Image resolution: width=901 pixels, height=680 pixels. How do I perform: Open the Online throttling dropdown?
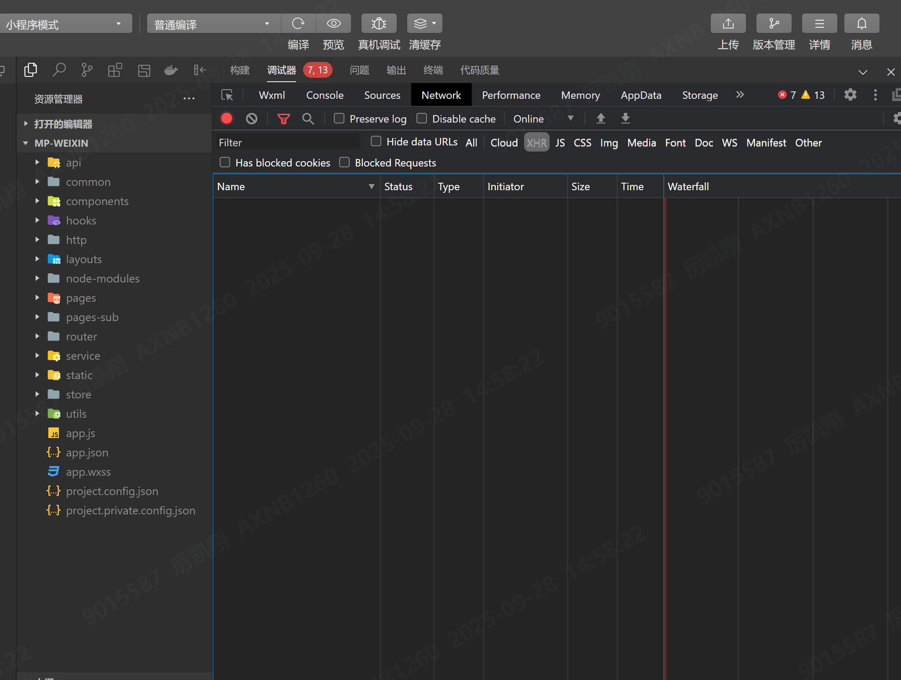point(543,119)
